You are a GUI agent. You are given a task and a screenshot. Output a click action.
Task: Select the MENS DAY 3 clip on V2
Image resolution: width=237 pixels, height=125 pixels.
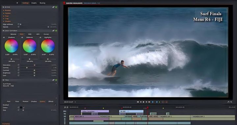coord(87,116)
